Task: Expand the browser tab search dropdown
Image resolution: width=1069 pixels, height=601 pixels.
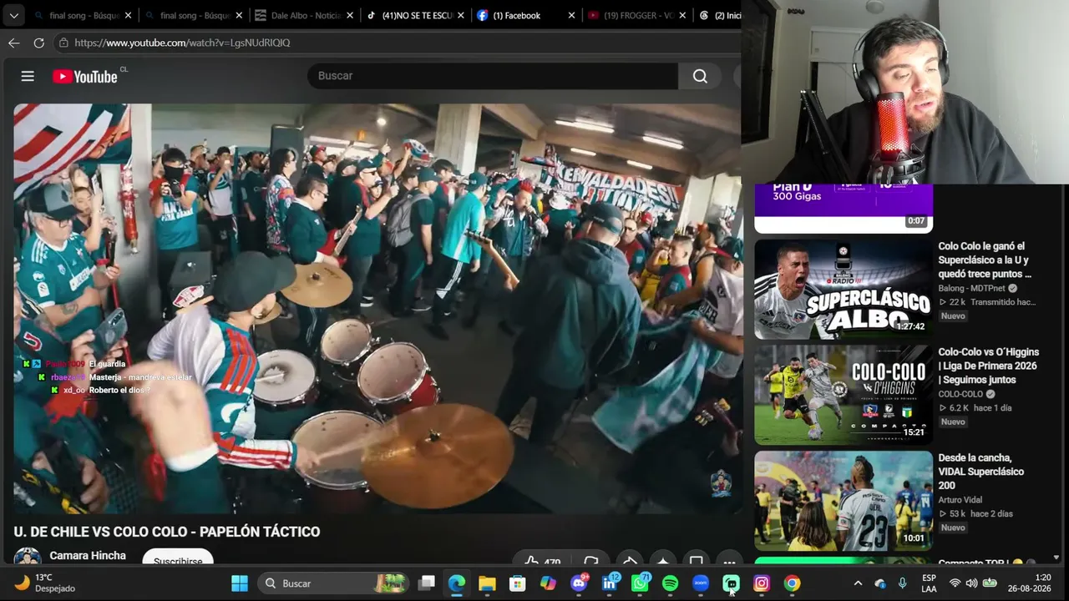Action: 13,15
